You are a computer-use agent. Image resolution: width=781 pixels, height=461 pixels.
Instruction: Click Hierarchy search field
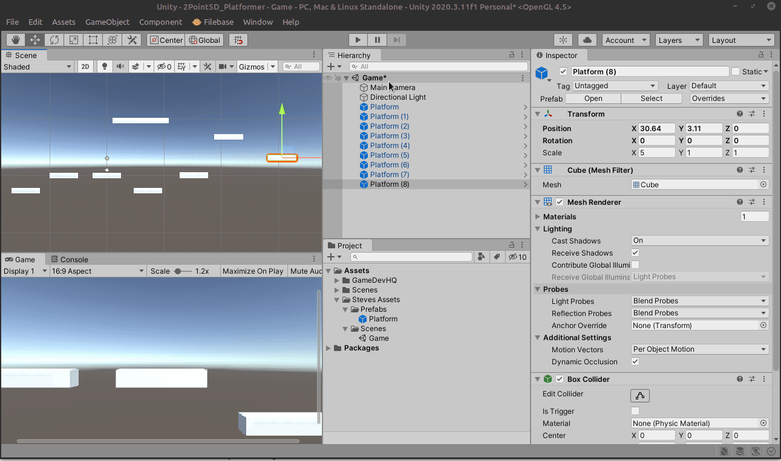(438, 66)
